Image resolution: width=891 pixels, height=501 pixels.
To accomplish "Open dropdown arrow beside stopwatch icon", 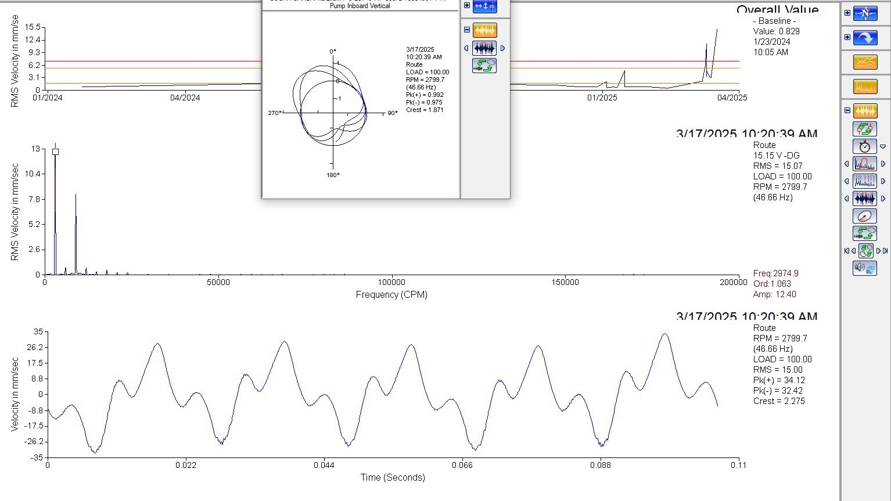I will [x=883, y=146].
